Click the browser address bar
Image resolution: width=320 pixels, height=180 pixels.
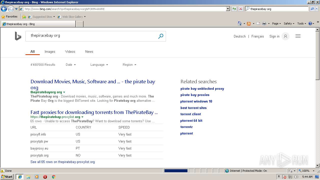(122, 9)
